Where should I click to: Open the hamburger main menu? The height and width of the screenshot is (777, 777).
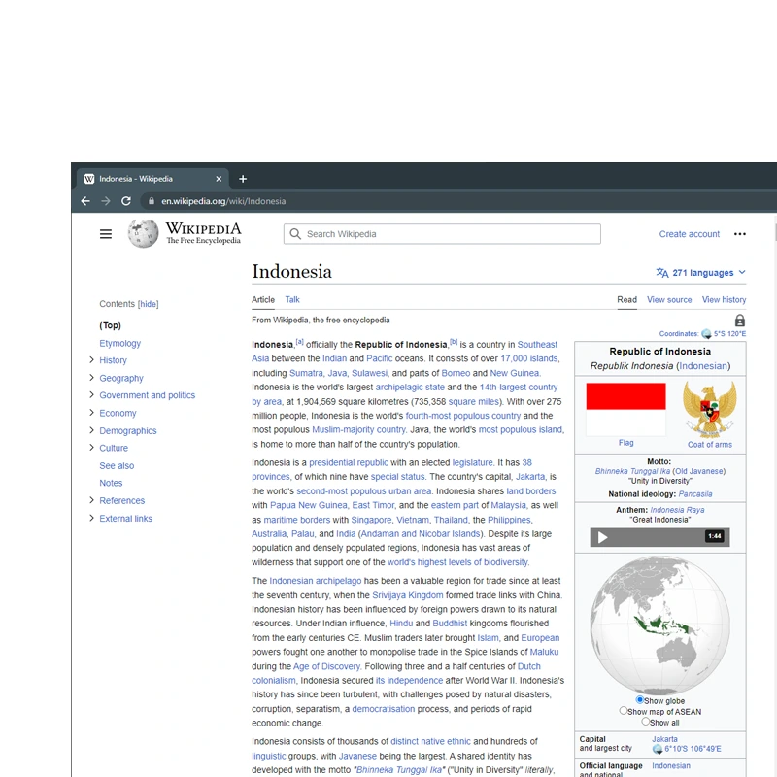pos(106,234)
